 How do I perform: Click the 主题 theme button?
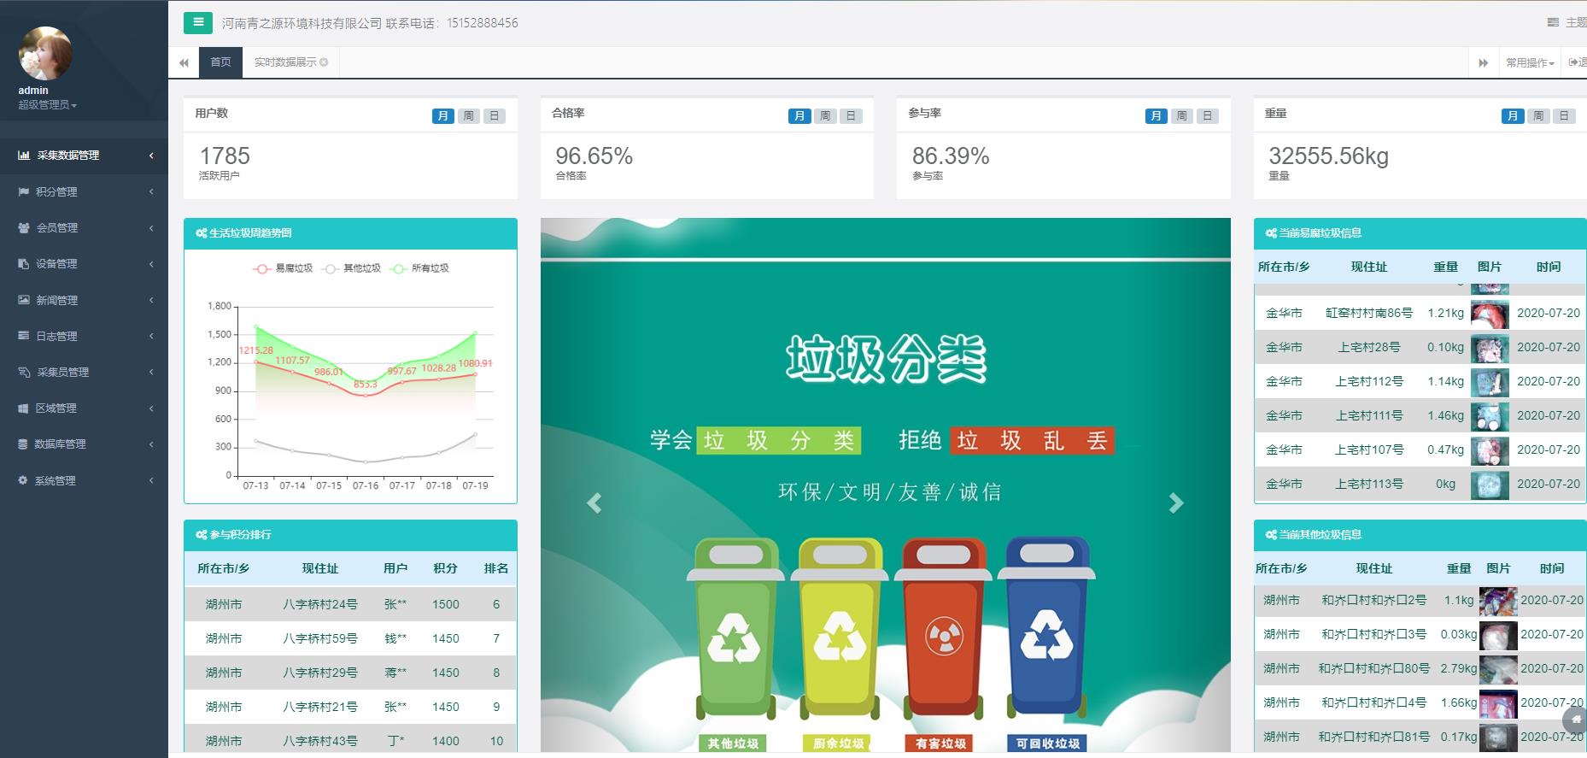[x=1567, y=23]
